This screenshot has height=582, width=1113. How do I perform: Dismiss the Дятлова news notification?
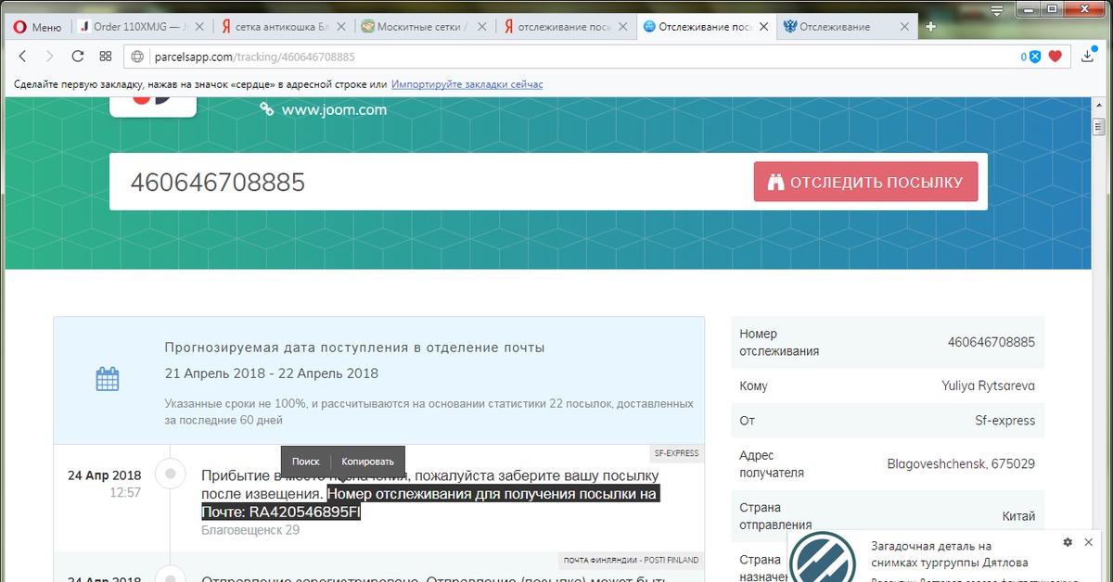coord(1090,542)
